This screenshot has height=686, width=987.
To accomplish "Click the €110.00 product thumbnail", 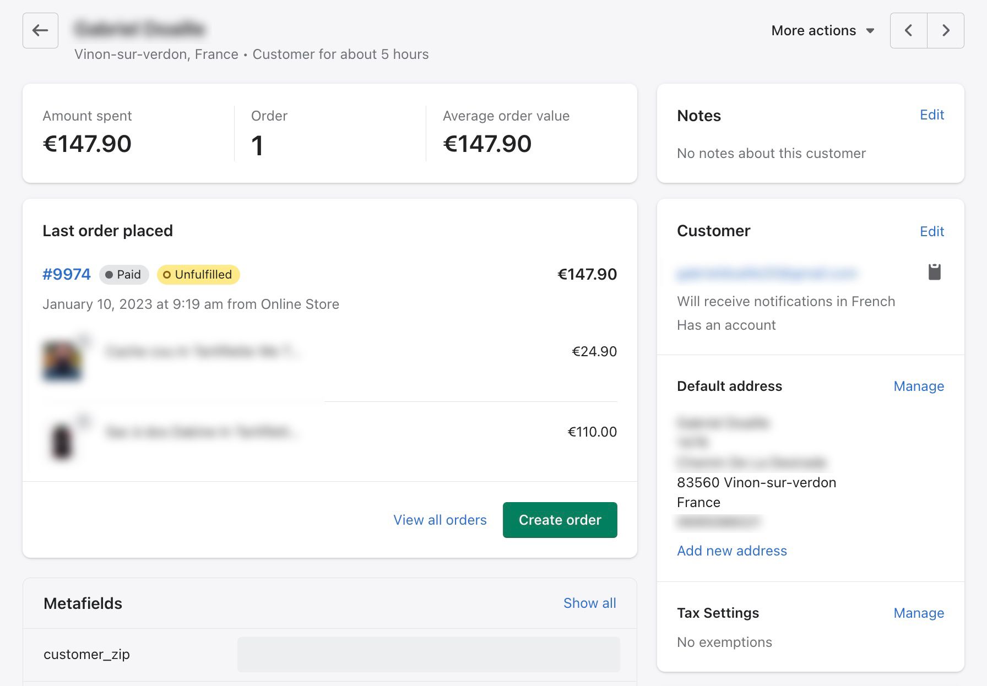I will pos(62,440).
